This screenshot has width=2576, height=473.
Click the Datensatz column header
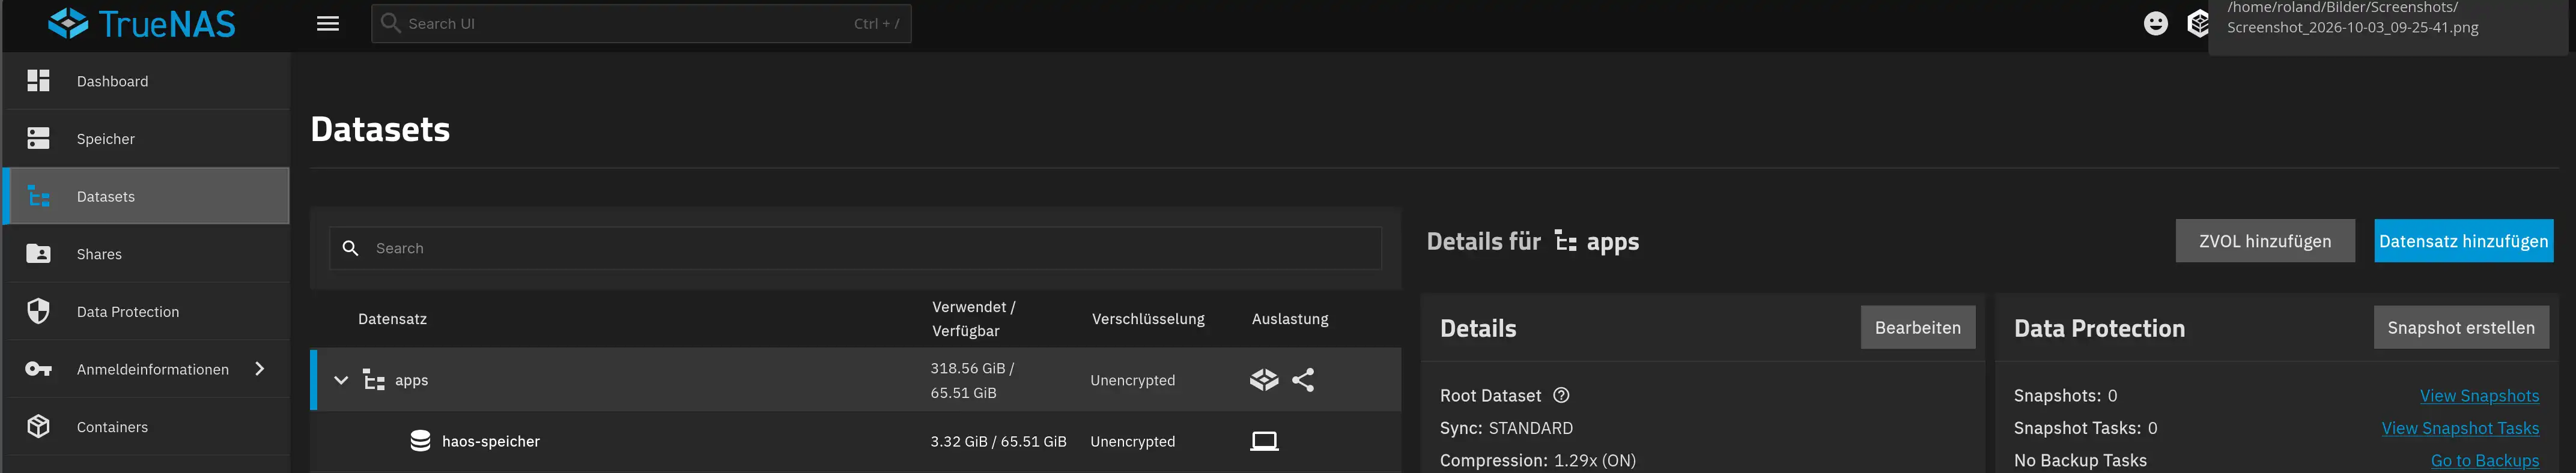pos(392,319)
